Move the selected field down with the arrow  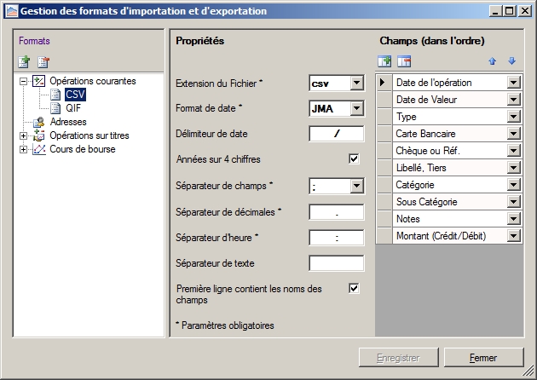511,61
